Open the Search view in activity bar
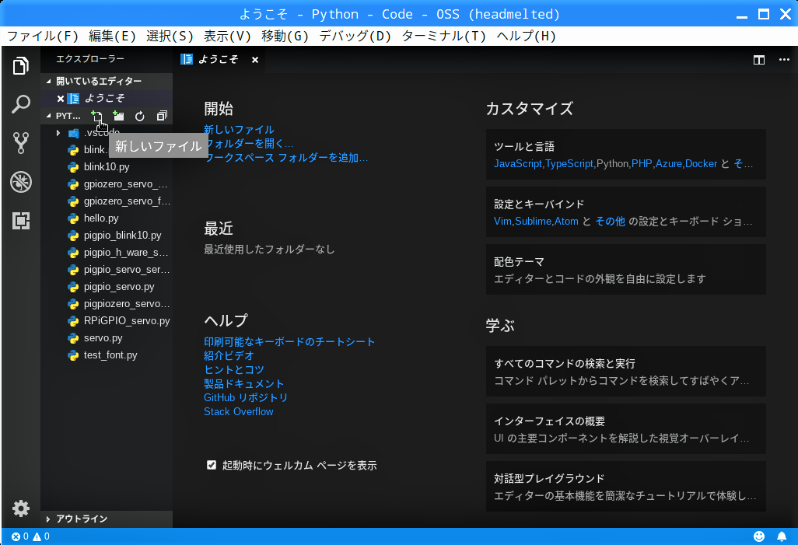 point(21,104)
